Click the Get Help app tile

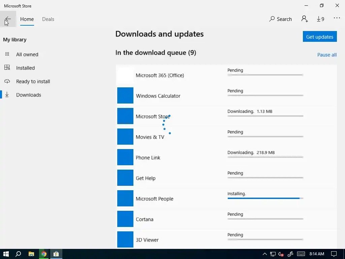tap(125, 178)
